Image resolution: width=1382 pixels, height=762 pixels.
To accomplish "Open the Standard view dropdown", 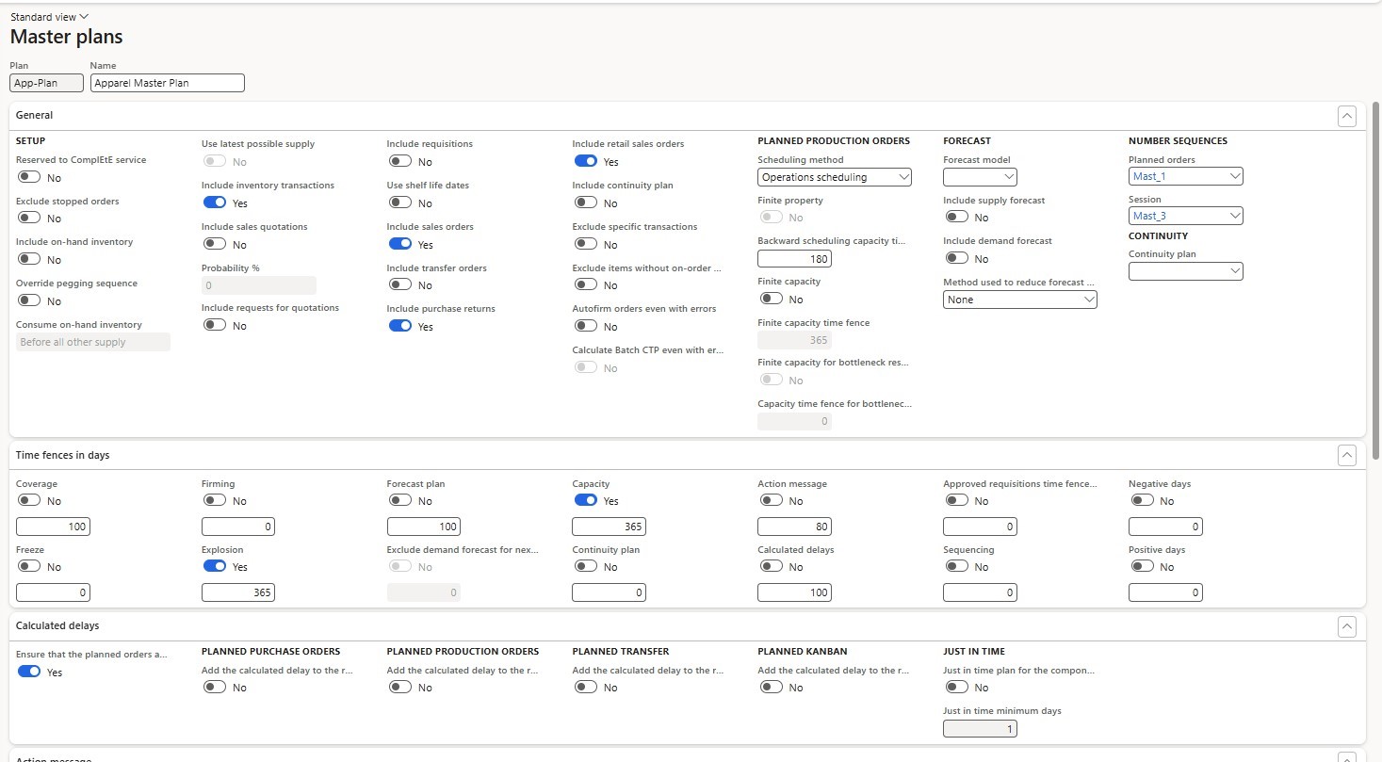I will (49, 17).
